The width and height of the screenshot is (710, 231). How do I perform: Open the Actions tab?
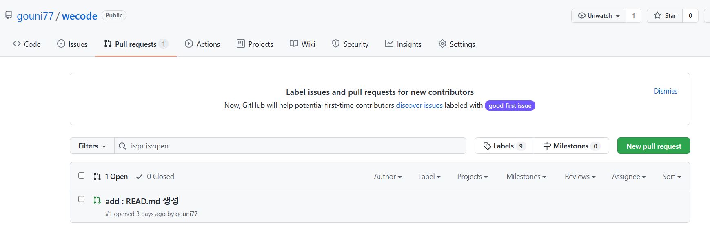(202, 44)
